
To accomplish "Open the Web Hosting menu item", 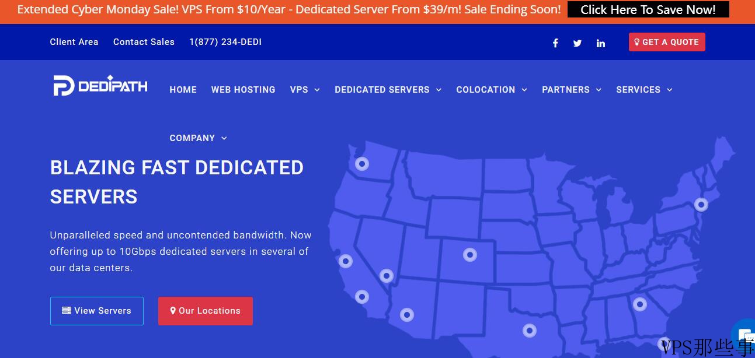I will point(243,90).
